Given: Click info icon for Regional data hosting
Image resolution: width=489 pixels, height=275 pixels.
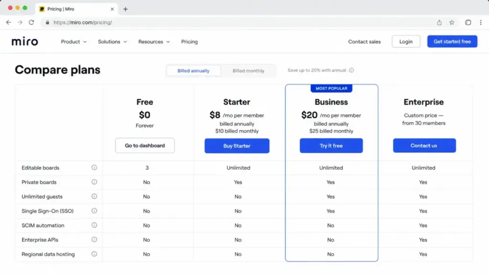Looking at the screenshot, I should pyautogui.click(x=94, y=254).
